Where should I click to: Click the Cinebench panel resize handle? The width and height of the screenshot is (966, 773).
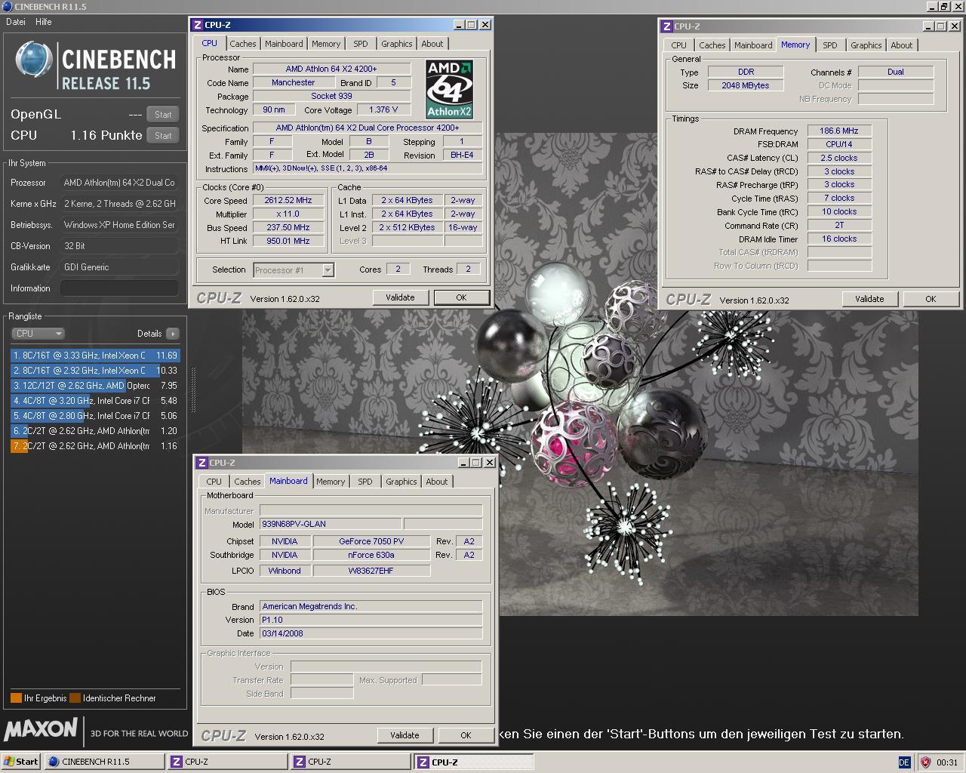pos(192,389)
